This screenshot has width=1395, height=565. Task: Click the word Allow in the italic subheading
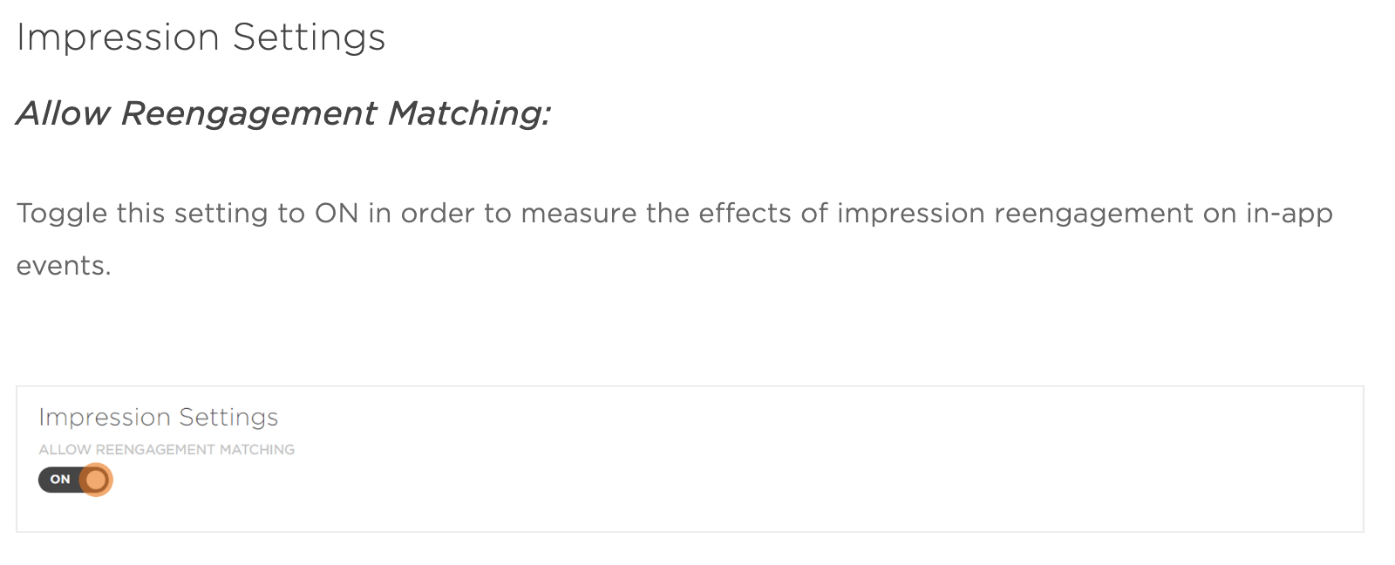(63, 113)
